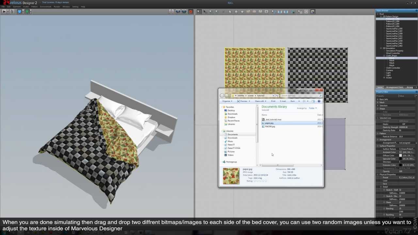Open Downloads under Favorites
Viewport: 418px width, 235px height.
pos(233,114)
